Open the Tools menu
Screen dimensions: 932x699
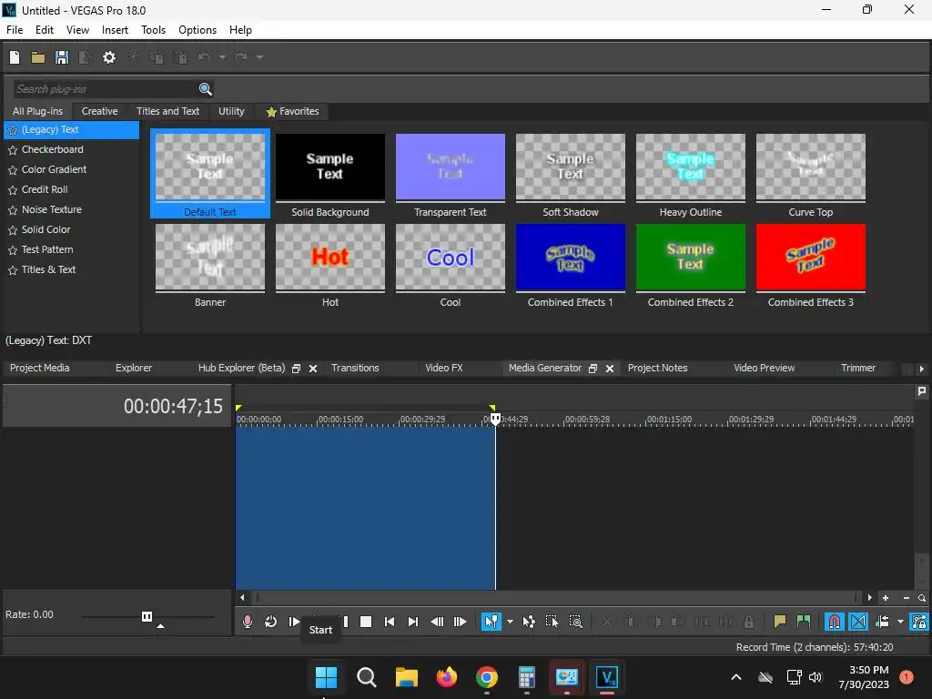coord(153,30)
